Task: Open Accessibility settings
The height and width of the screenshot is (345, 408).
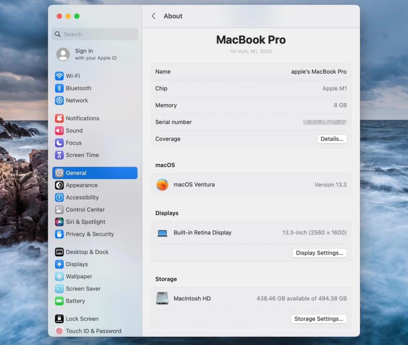Action: tap(95, 198)
